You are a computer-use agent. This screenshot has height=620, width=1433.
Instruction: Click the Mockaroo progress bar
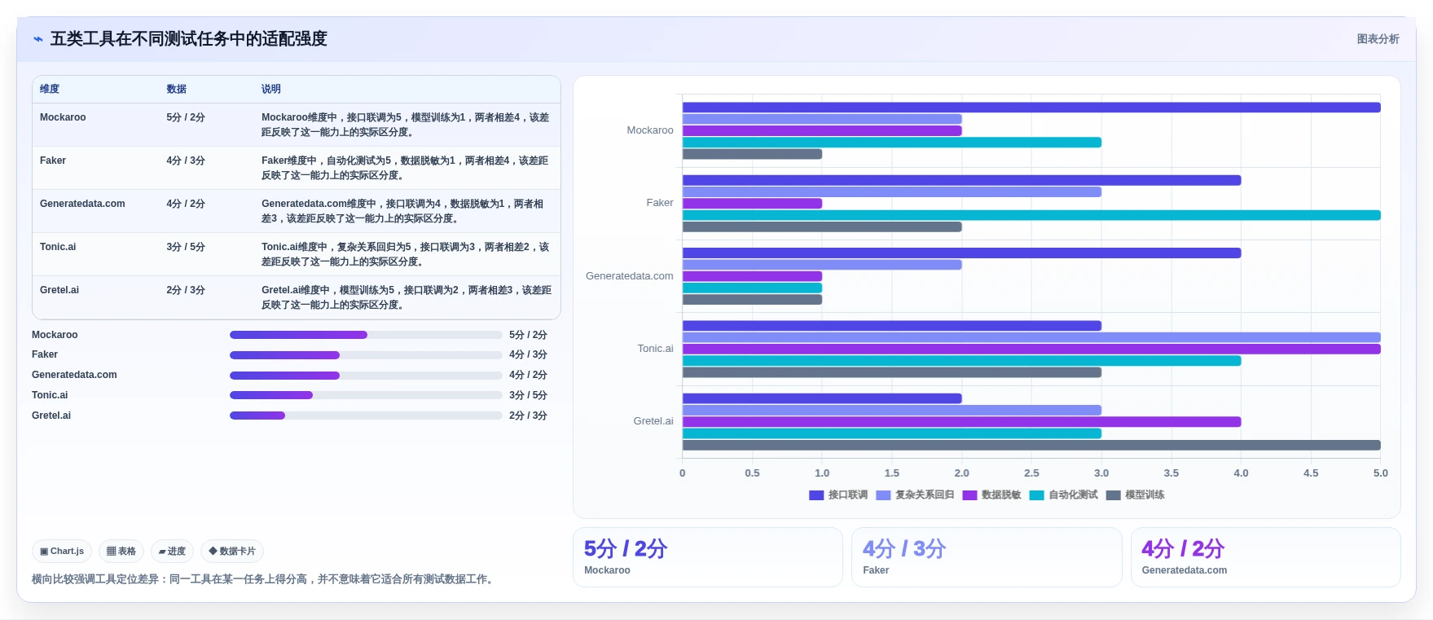(x=366, y=335)
